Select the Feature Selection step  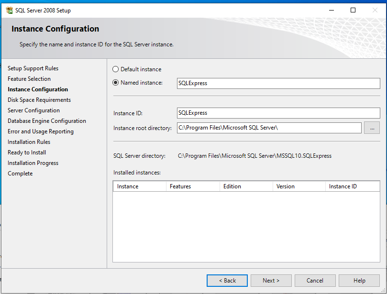[x=29, y=79]
